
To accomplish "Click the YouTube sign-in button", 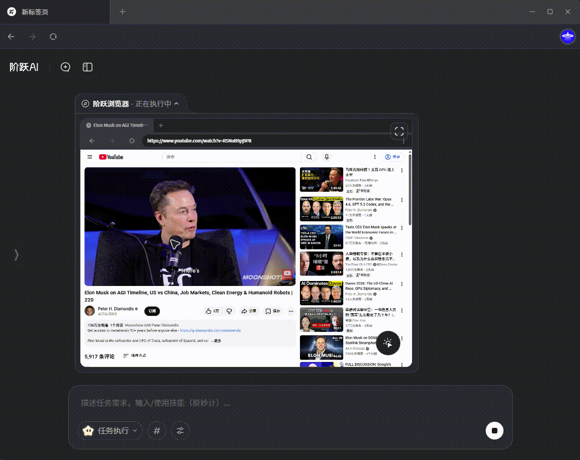I will coord(393,157).
